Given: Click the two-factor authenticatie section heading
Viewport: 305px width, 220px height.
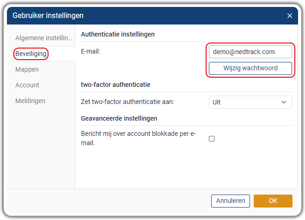Looking at the screenshot, I should (116, 85).
